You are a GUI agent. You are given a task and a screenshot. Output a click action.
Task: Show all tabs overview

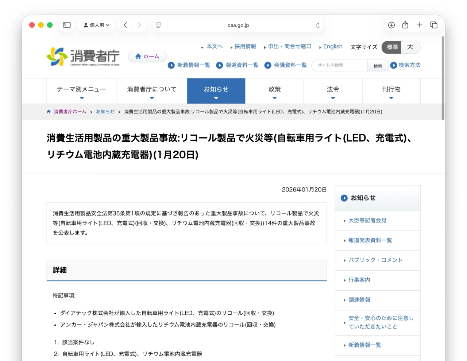tap(434, 25)
